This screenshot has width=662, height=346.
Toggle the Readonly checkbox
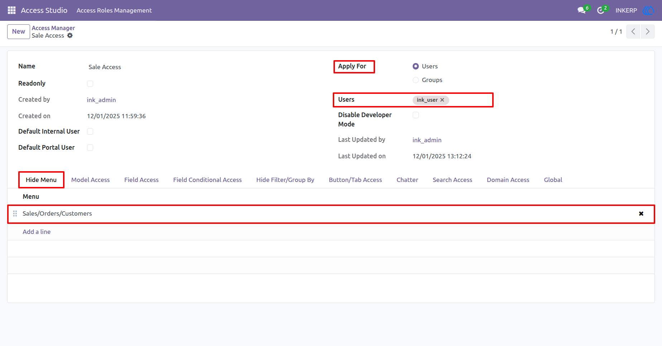[x=90, y=83]
